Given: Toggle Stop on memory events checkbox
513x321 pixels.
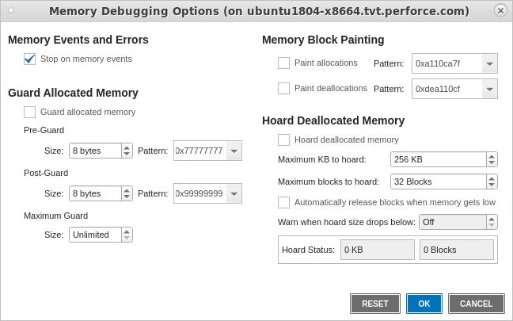Looking at the screenshot, I should [30, 59].
